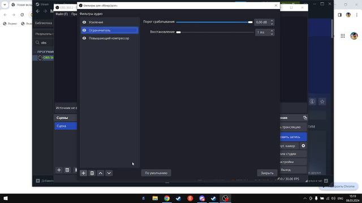
Task: Open Chrome tab search dropdown
Action: pos(5,5)
